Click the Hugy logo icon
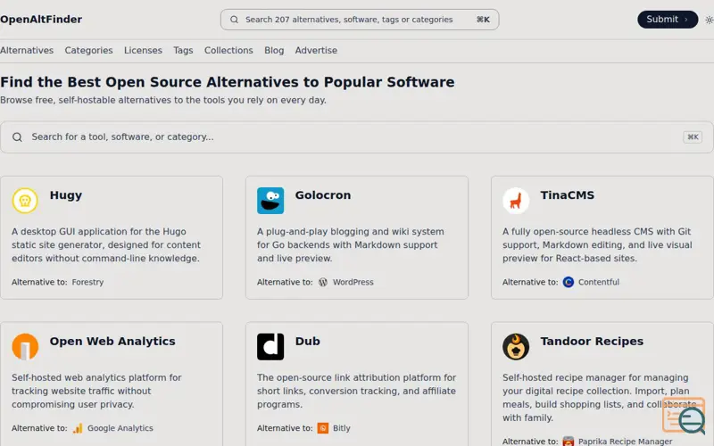 (x=25, y=201)
